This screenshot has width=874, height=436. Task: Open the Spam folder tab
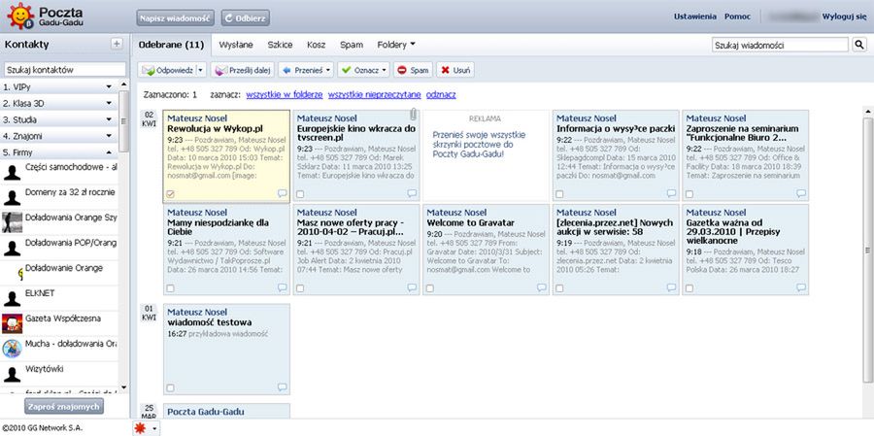click(352, 45)
